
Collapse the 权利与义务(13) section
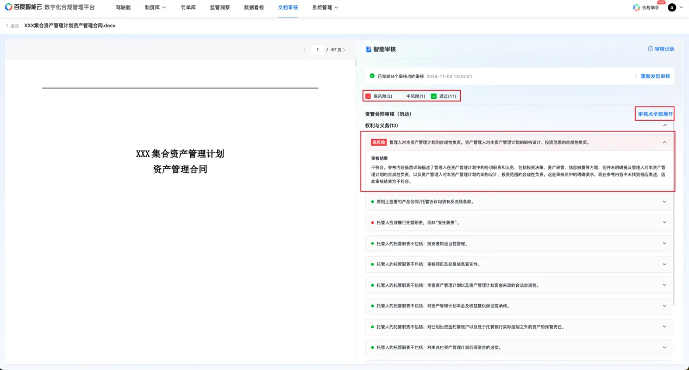tap(665, 126)
